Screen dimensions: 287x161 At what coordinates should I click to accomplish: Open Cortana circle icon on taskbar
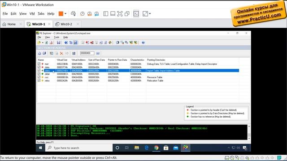117,148
